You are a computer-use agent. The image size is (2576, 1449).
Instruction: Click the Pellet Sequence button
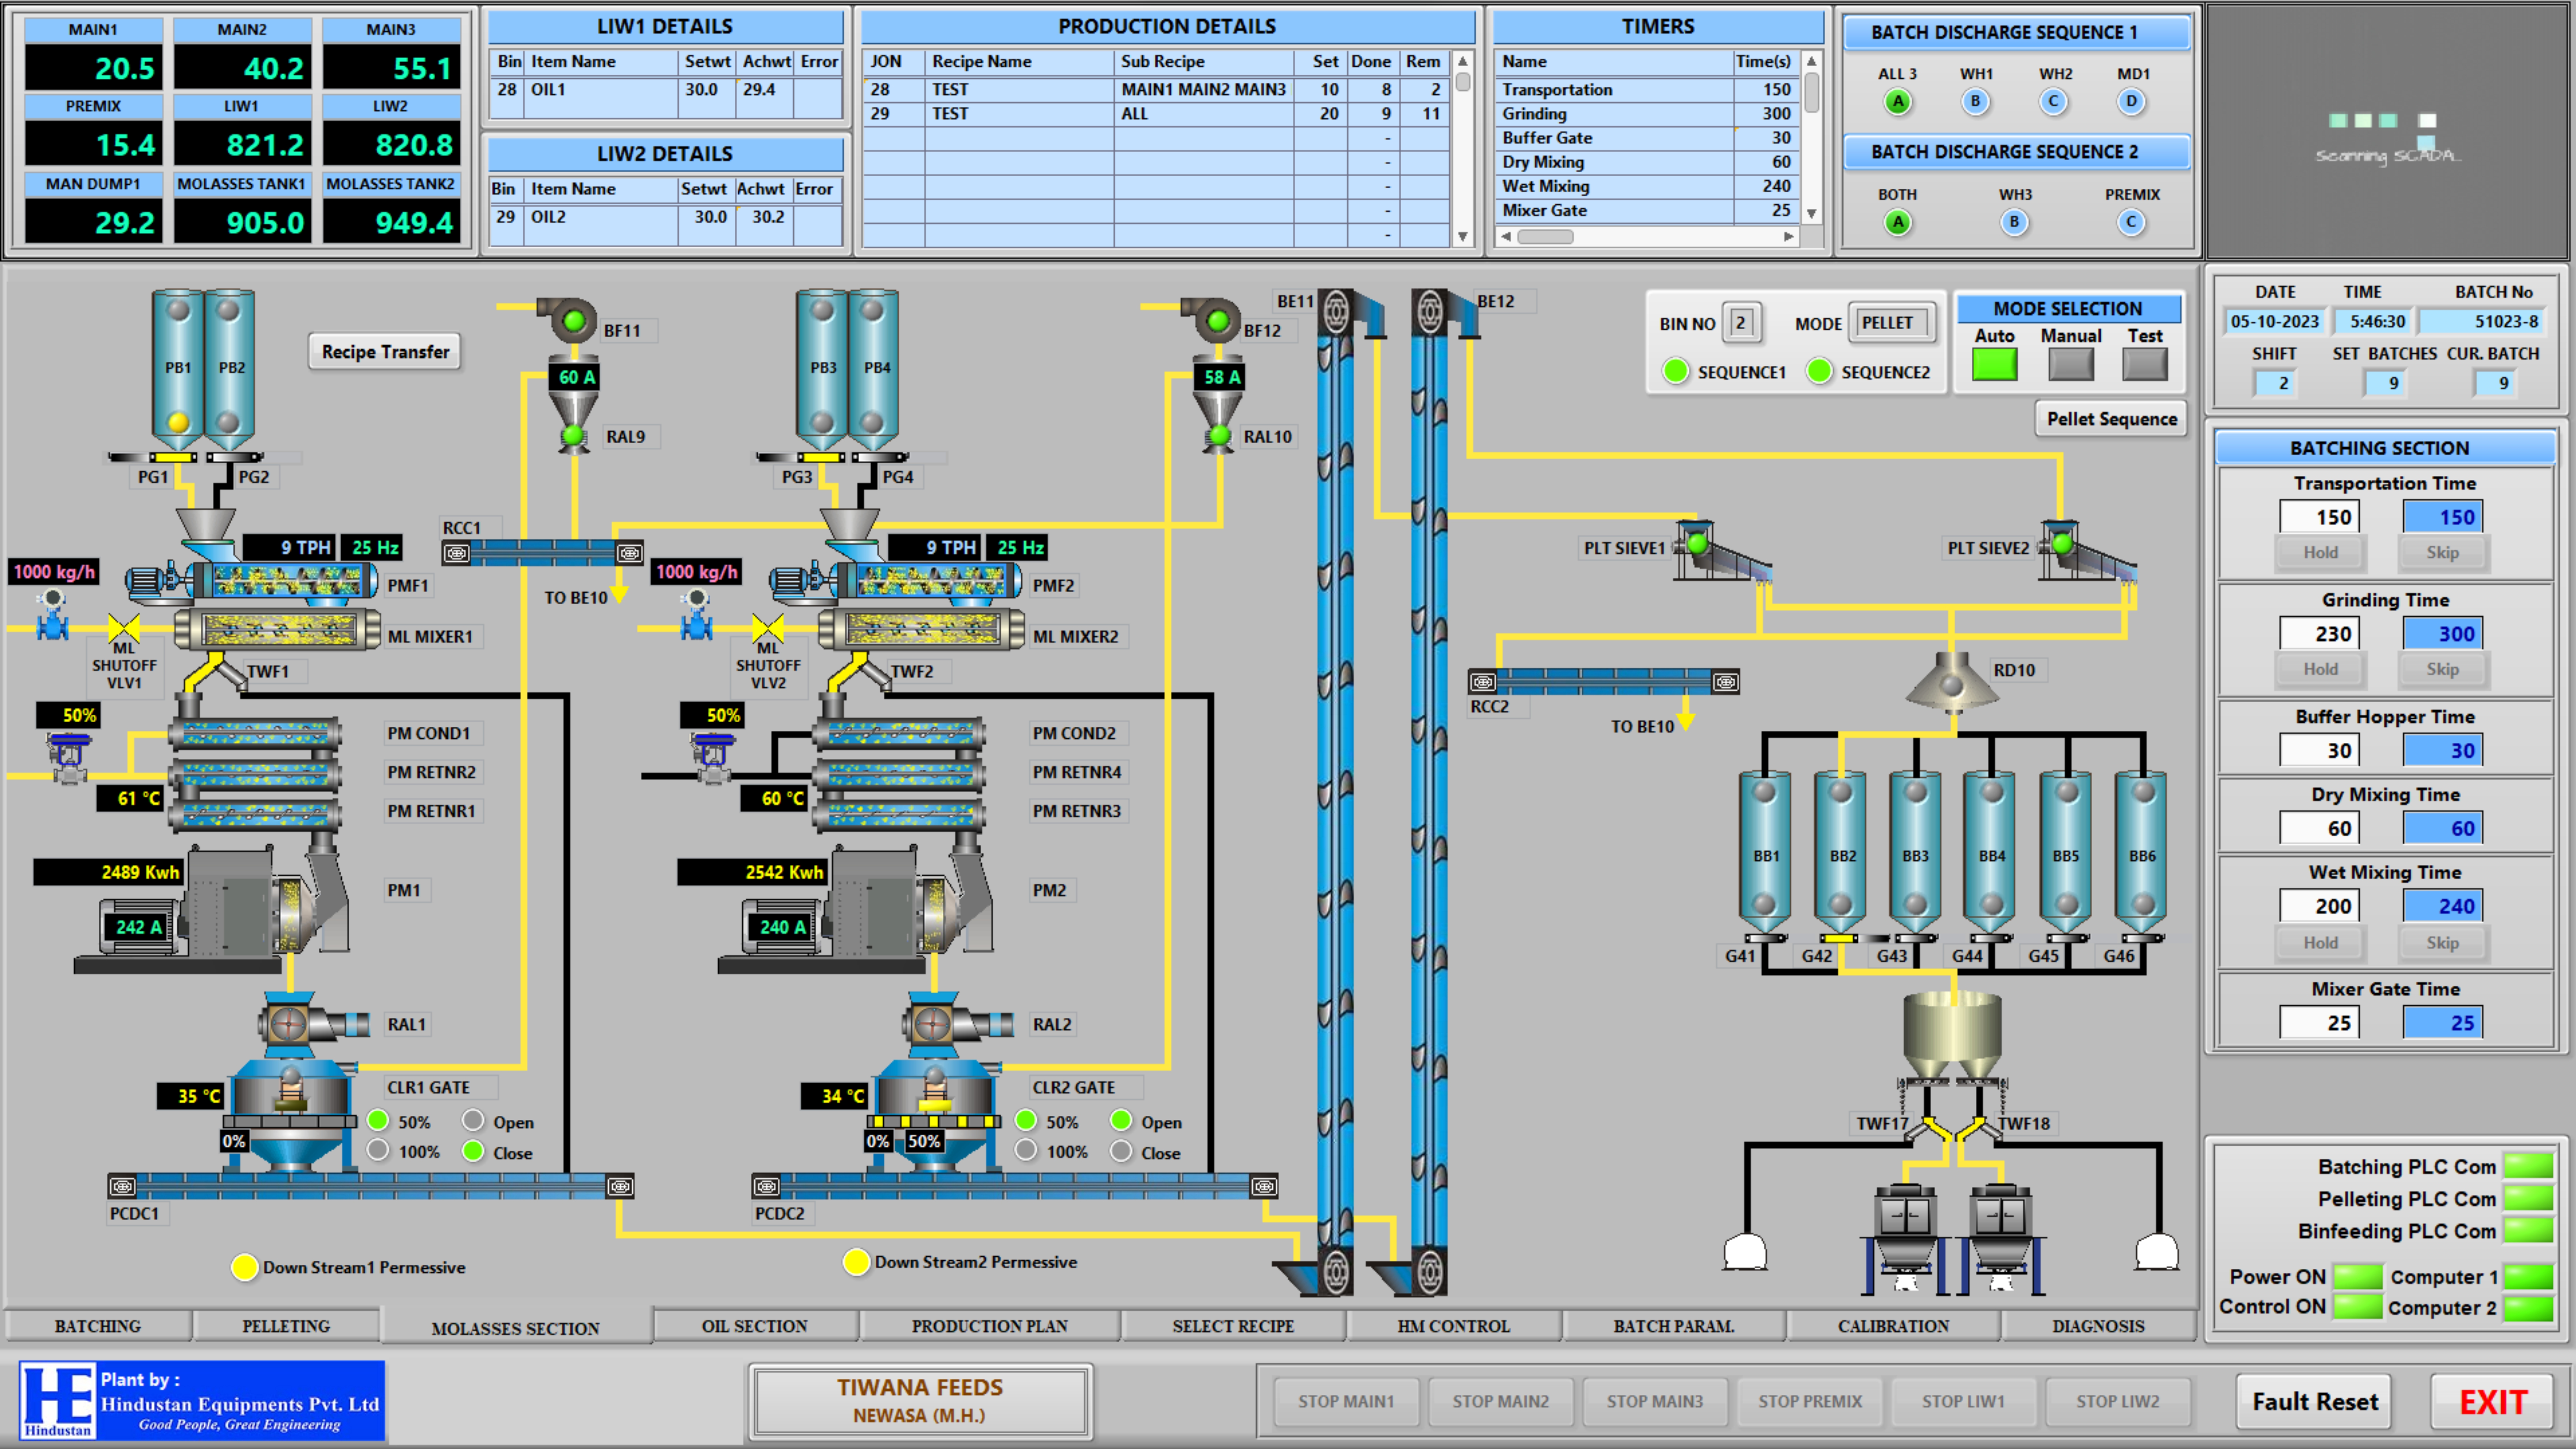pyautogui.click(x=2111, y=419)
